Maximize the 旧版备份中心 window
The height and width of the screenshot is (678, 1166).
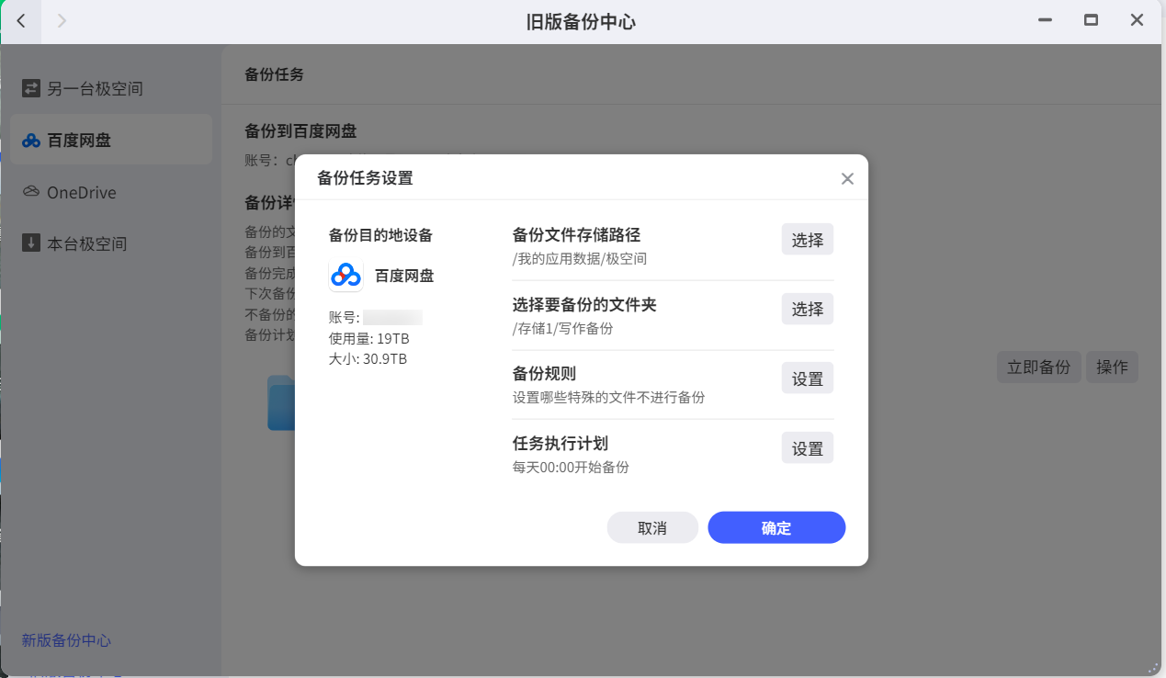coord(1091,20)
